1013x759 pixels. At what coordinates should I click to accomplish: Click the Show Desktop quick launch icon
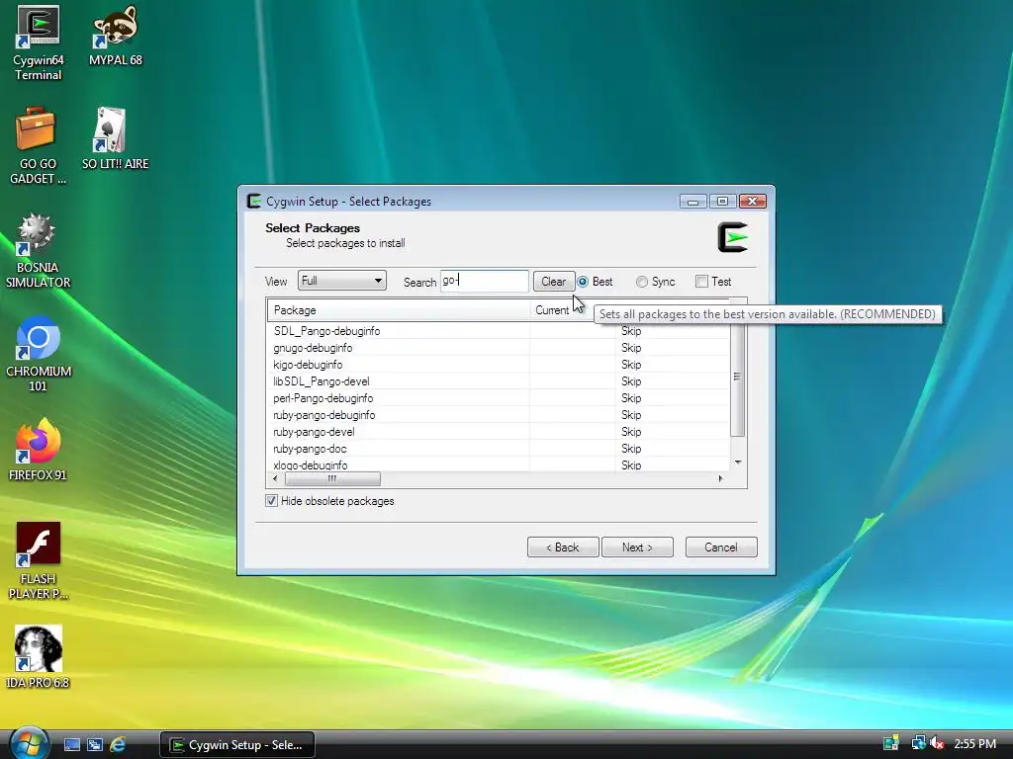pos(71,745)
